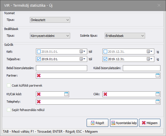Open Nyomtatási kép print preview
Viewport: 166px width, 136px height.
(124, 123)
